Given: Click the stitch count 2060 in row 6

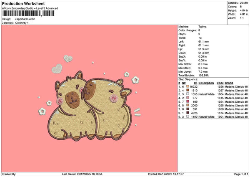Looking at the screenshot, I should point(194,106).
